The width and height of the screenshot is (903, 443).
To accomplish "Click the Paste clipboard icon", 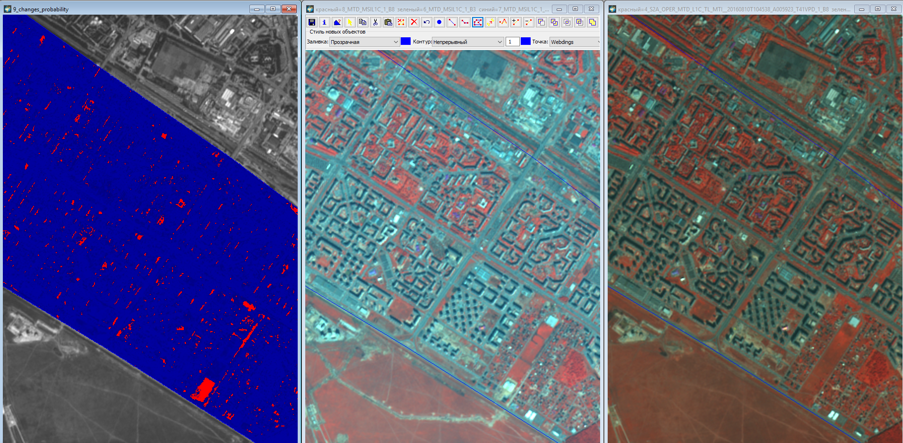I will tap(388, 22).
